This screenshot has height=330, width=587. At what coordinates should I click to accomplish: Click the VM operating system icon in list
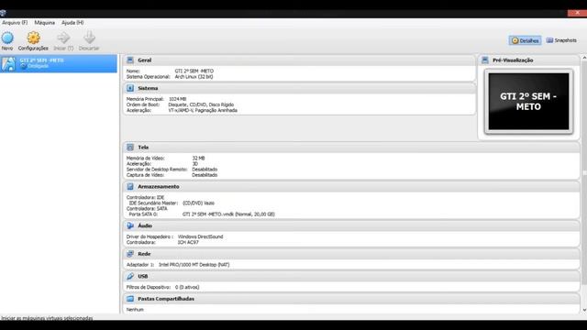click(8, 63)
